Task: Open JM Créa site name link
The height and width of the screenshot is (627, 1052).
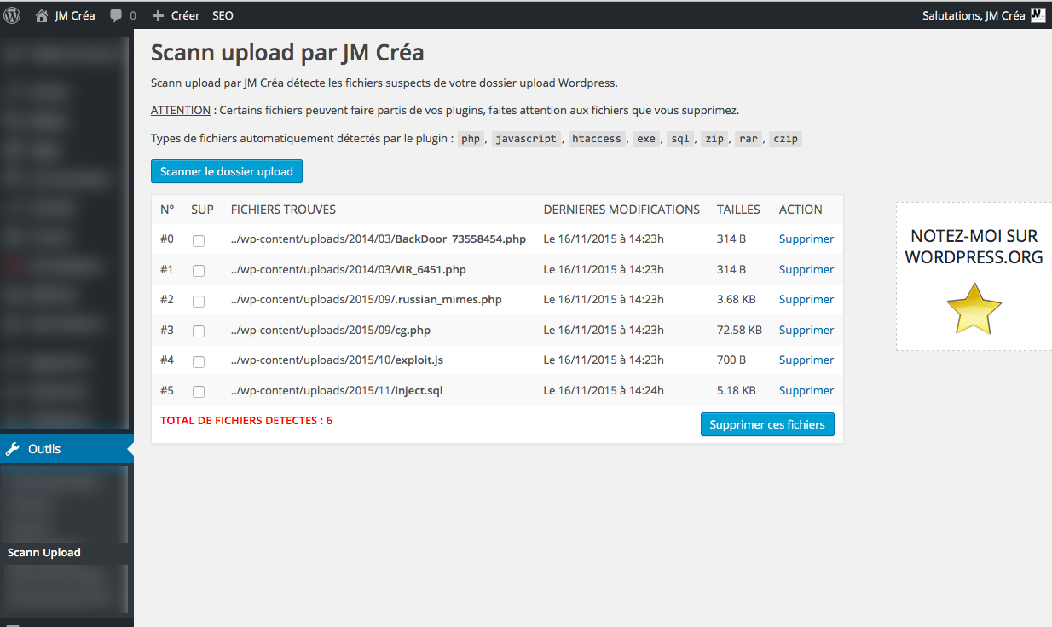Action: point(75,15)
